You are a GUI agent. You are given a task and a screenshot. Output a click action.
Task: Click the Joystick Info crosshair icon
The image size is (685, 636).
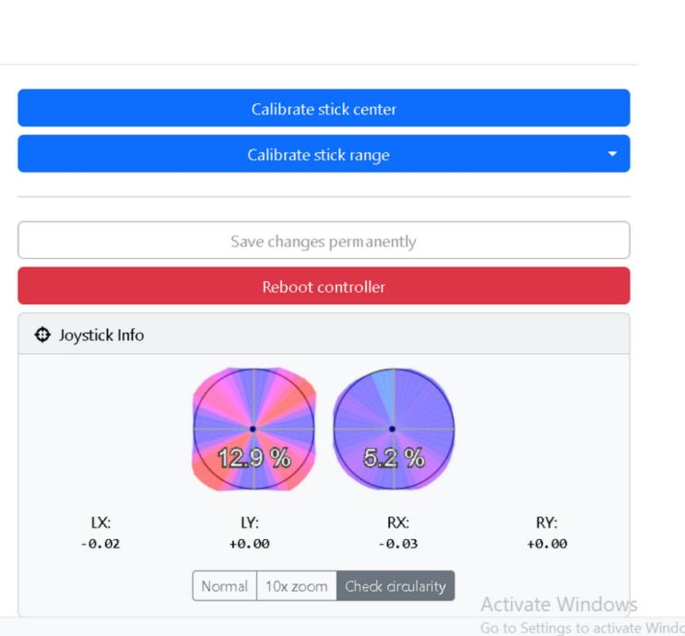[41, 336]
